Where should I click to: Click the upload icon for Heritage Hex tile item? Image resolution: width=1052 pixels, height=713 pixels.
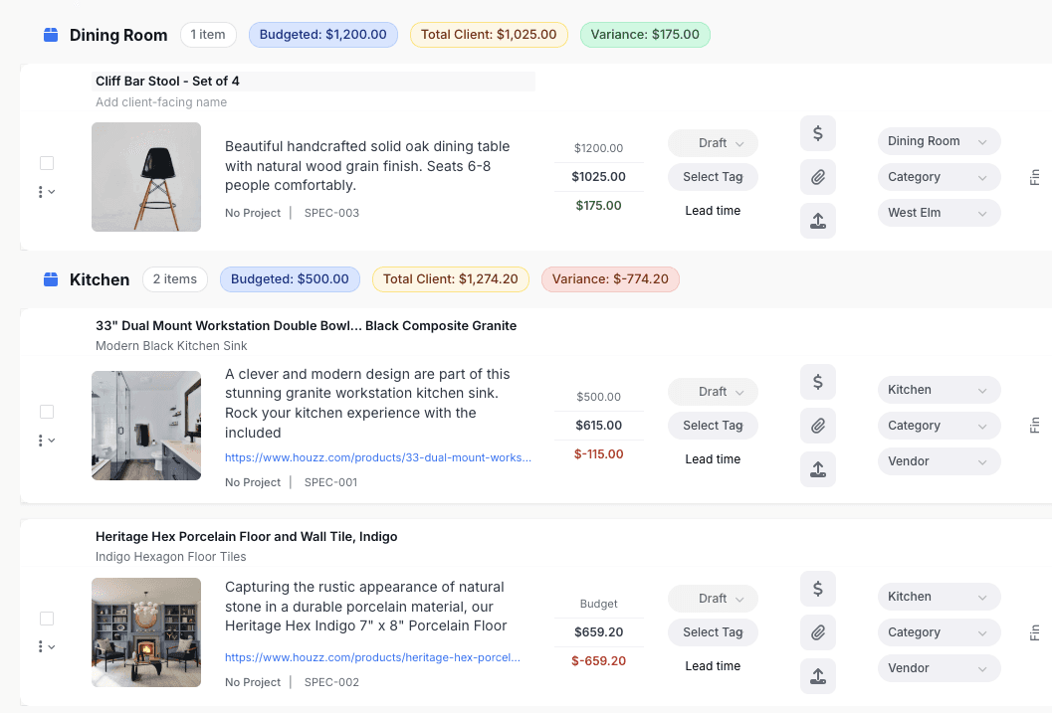click(817, 676)
